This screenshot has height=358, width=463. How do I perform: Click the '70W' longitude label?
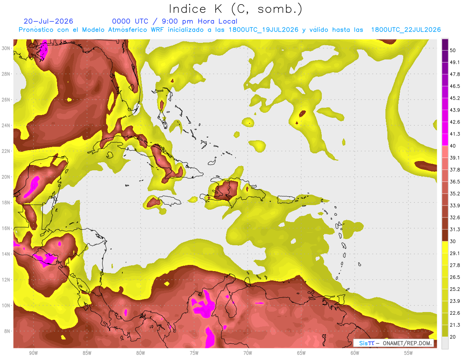click(248, 353)
